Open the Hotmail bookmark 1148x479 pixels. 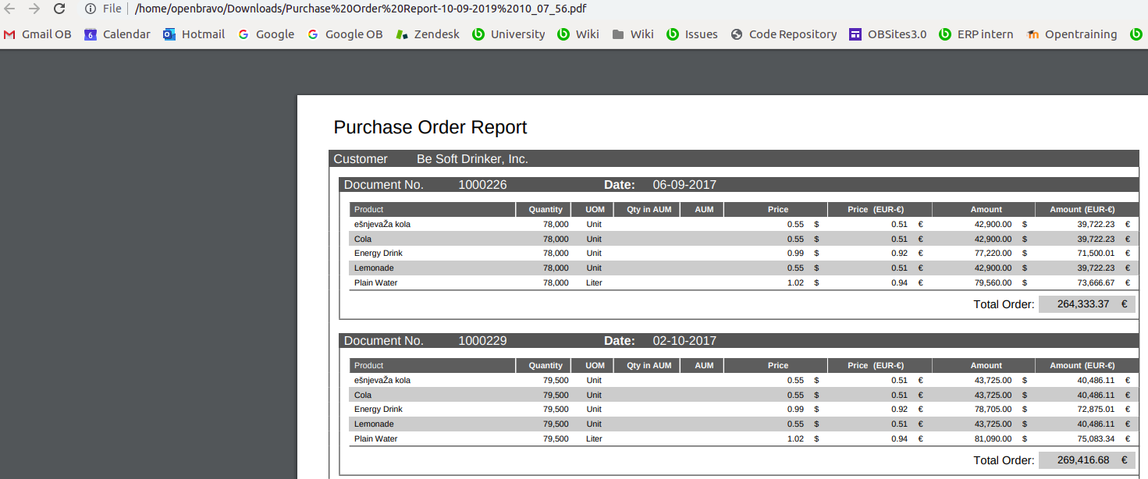194,34
